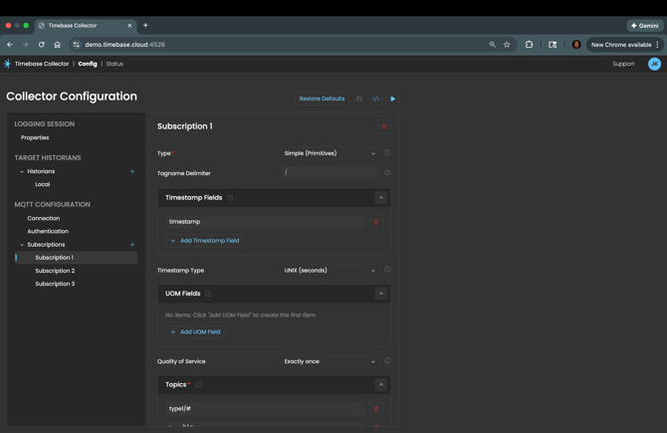Delete the typeI/# topic entry

coord(376,408)
